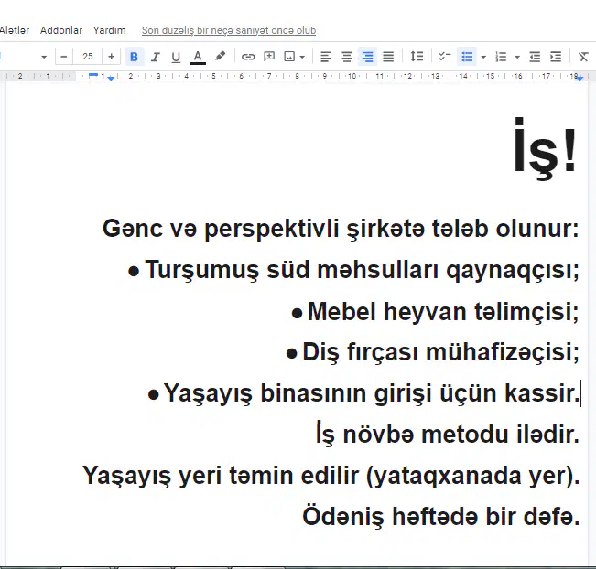Increase the indent
The height and width of the screenshot is (569, 596).
pyautogui.click(x=556, y=57)
